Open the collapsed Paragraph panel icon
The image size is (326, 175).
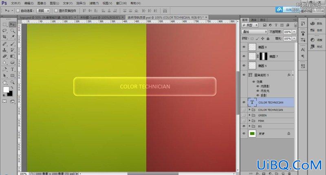point(303,56)
